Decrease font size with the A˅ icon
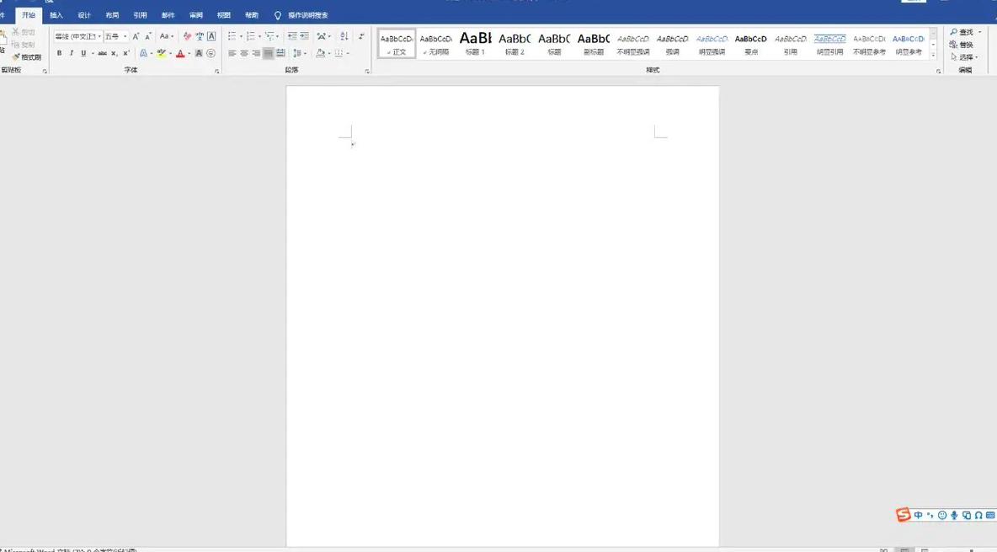 (148, 36)
